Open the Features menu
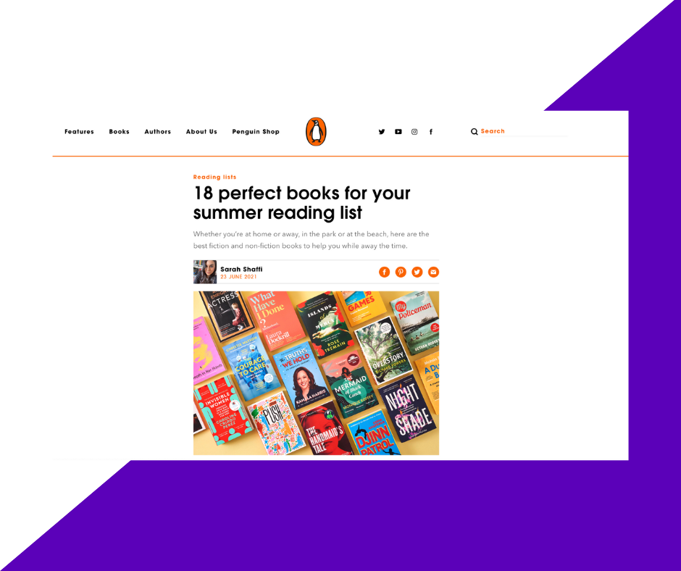The image size is (681, 571). point(79,132)
